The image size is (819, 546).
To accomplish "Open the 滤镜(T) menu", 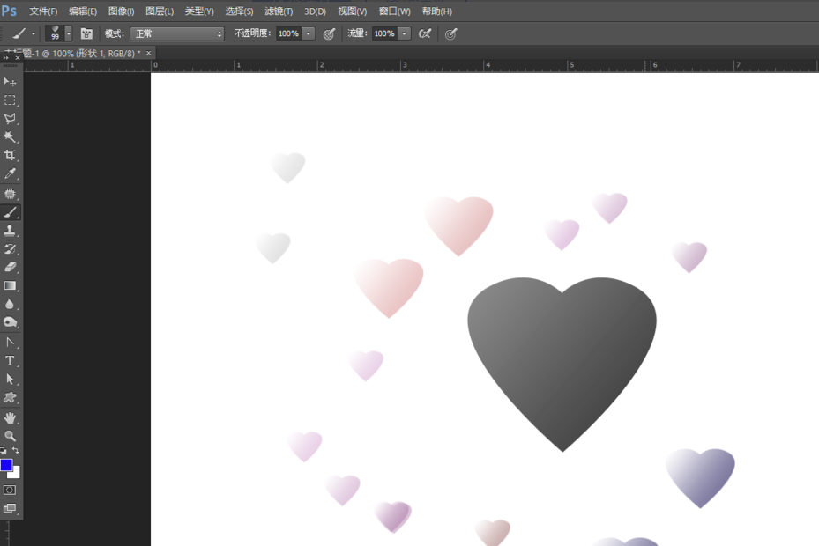I will click(x=279, y=11).
